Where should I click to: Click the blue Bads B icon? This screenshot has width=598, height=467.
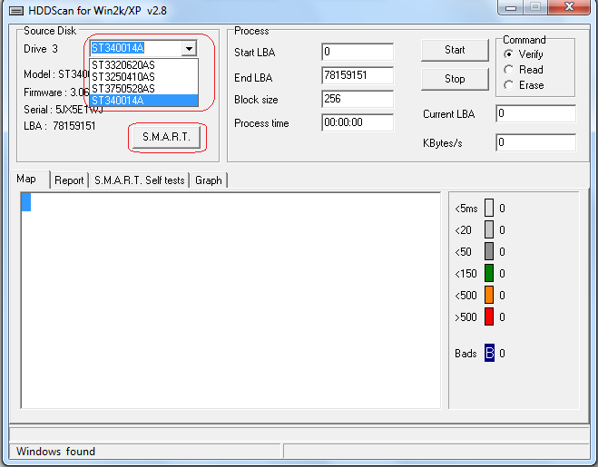click(489, 353)
